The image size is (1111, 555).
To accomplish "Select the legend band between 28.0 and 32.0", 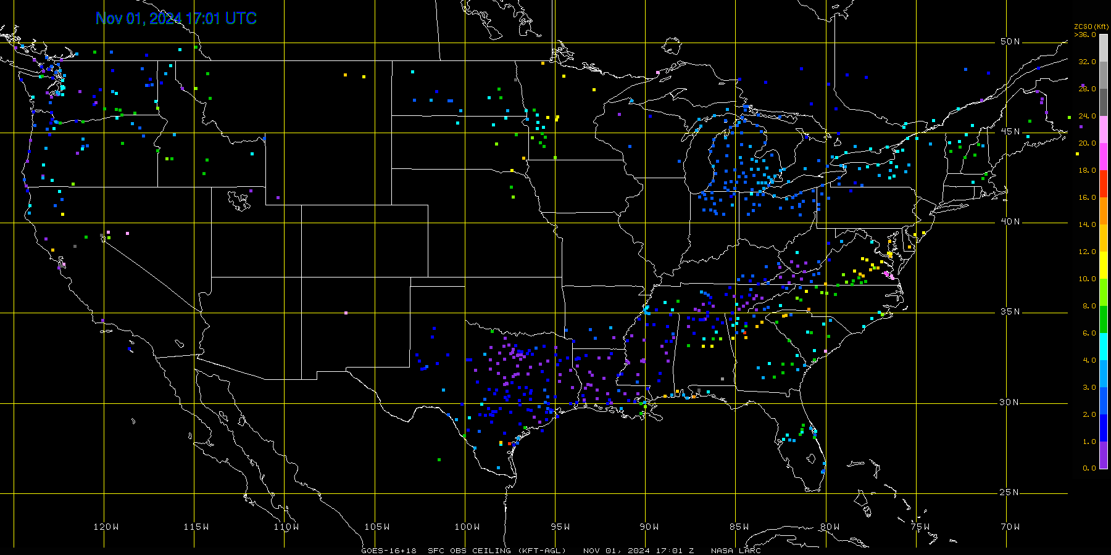I will (x=1104, y=75).
